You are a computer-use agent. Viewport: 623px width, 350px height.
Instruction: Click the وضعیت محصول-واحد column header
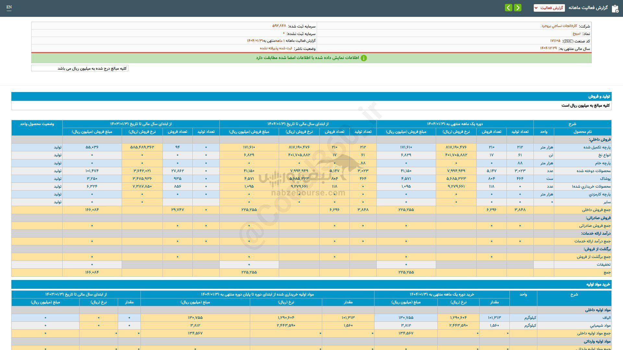pos(37,124)
